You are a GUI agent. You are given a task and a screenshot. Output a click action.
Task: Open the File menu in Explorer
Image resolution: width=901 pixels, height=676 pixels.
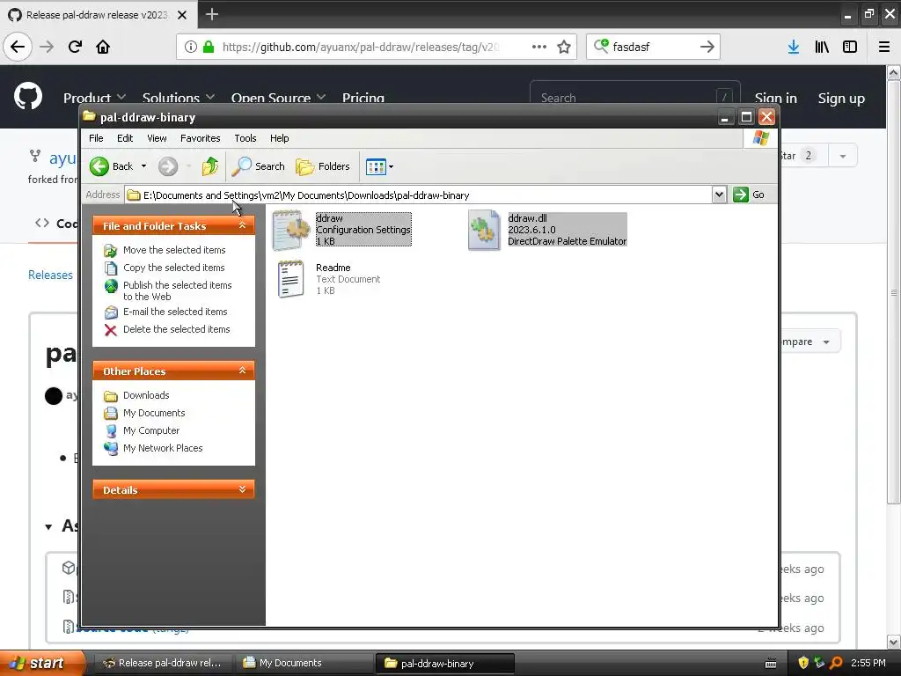point(96,138)
